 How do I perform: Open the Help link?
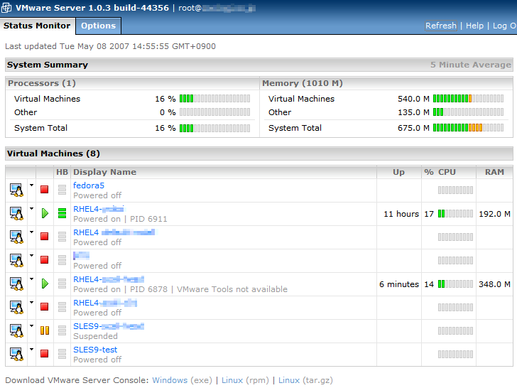(474, 26)
